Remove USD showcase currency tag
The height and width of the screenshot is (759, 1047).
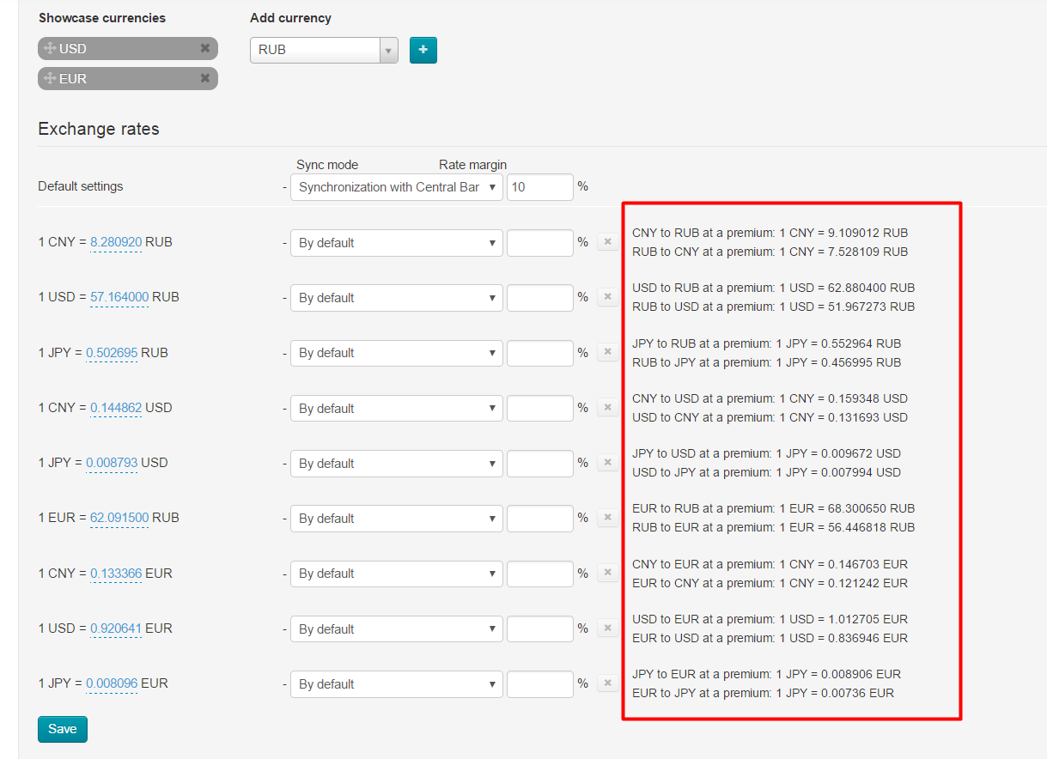coord(205,49)
